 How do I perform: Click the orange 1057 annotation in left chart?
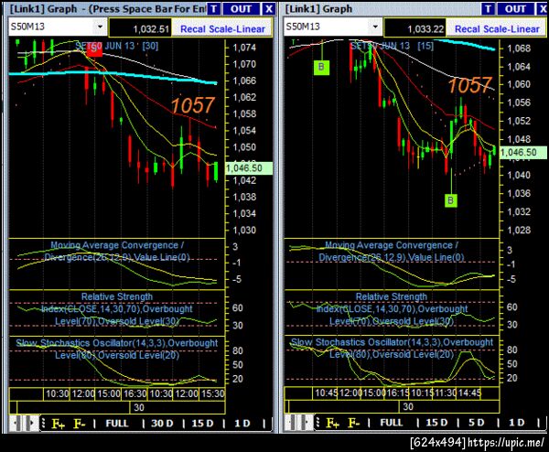[x=192, y=105]
